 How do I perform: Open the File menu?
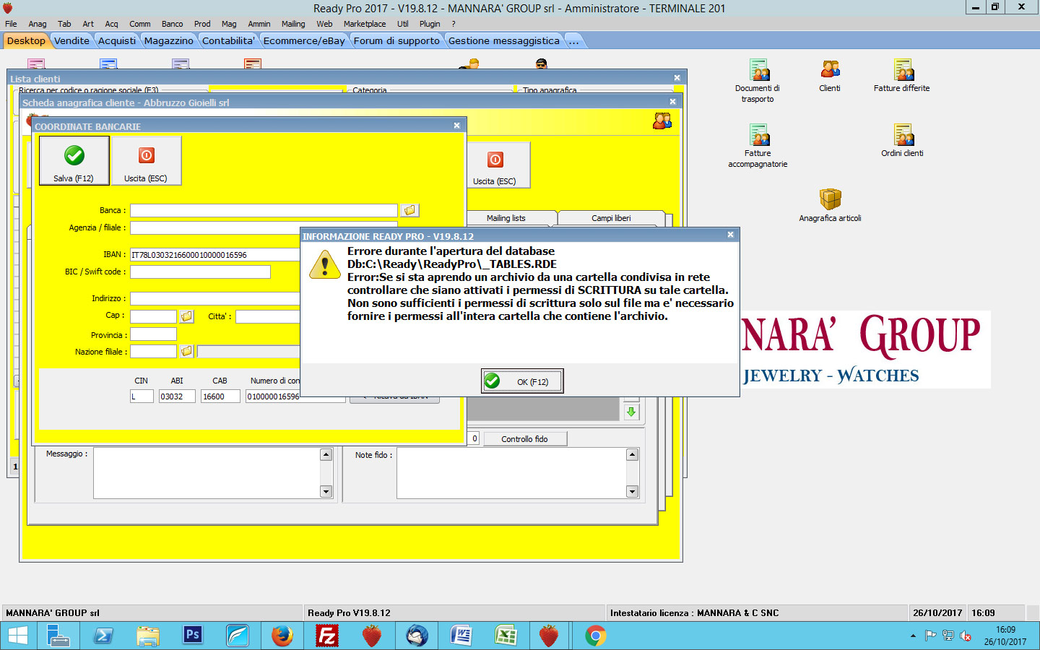tap(11, 24)
